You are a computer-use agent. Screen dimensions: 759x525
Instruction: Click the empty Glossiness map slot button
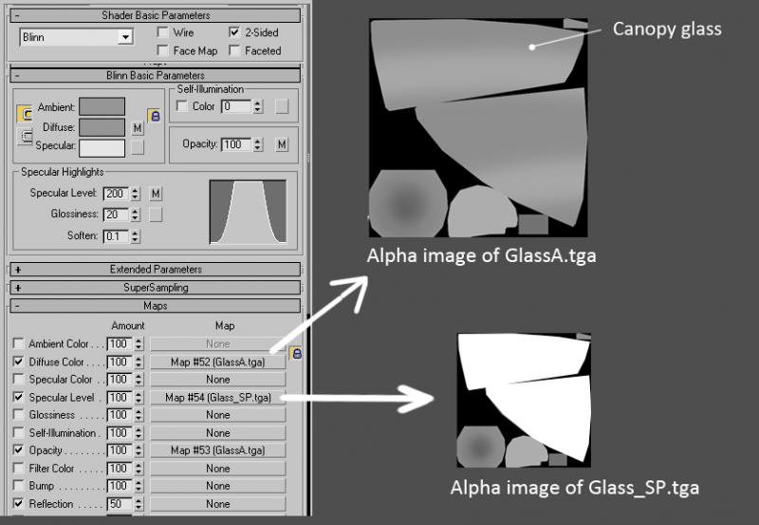[x=156, y=215]
